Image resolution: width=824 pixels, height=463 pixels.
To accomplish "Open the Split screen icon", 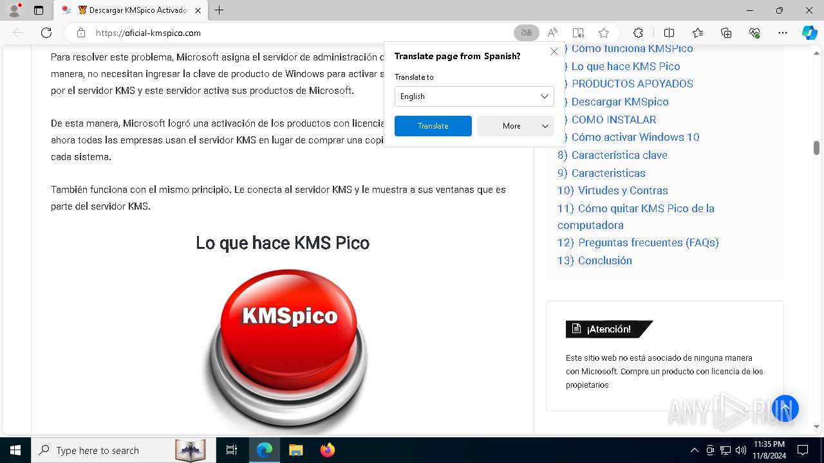I will pos(669,33).
